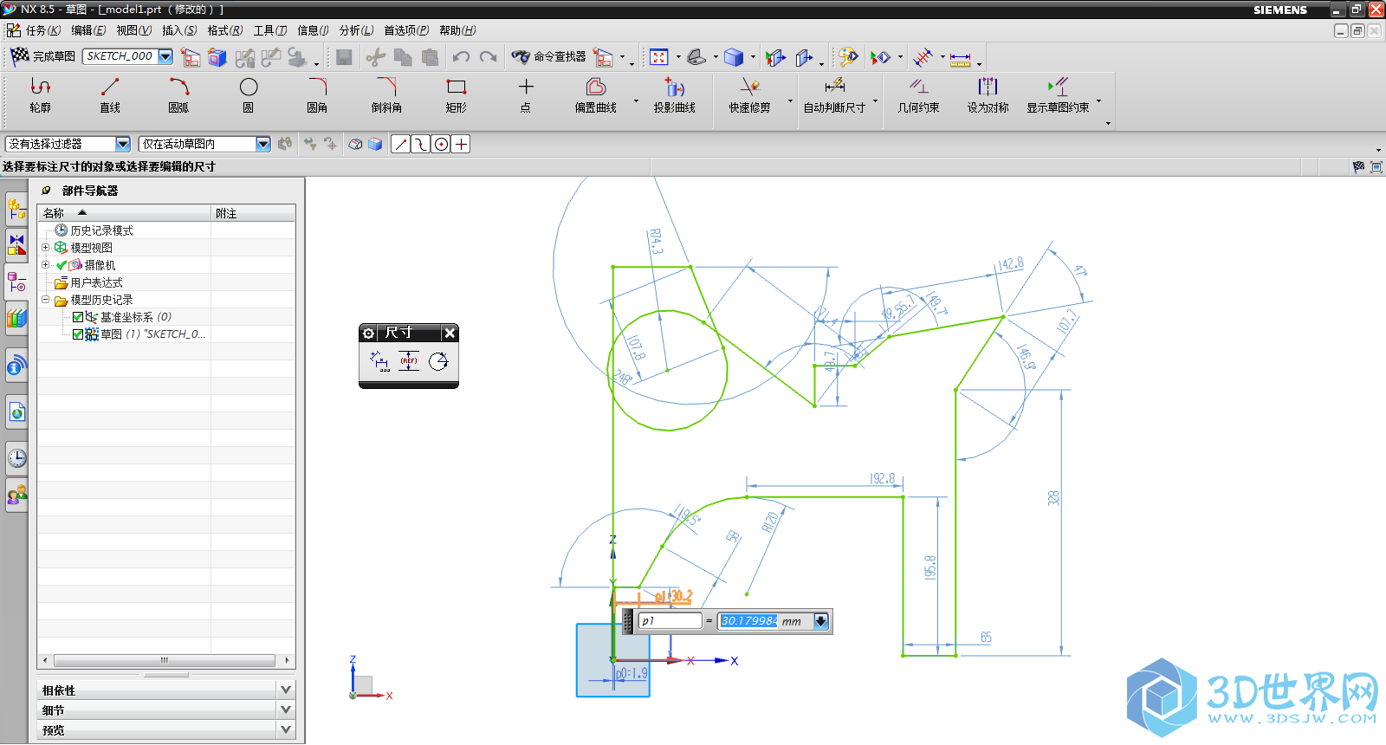Click the fit view icon
Image resolution: width=1386 pixels, height=745 pixels.
click(x=659, y=57)
